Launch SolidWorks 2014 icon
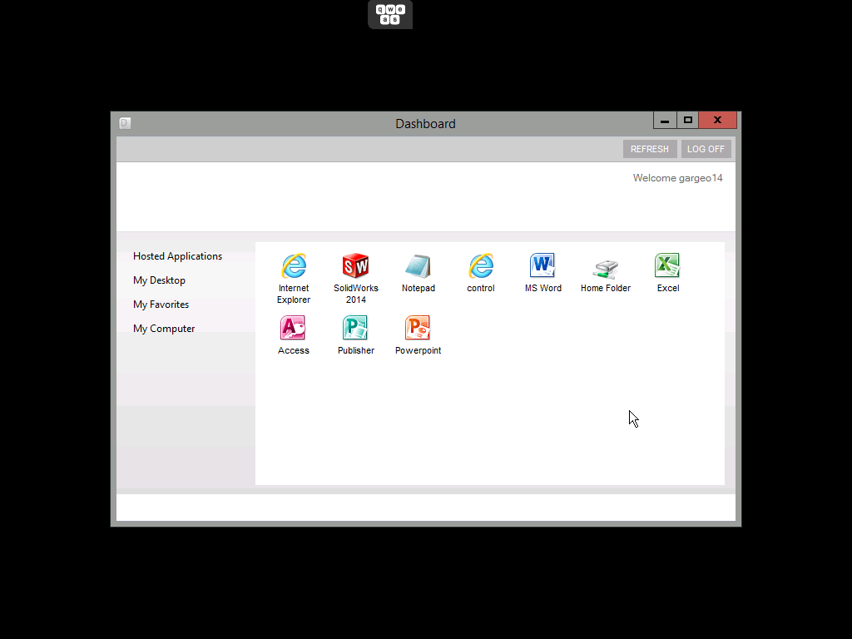Viewport: 852px width, 639px height. pos(356,266)
